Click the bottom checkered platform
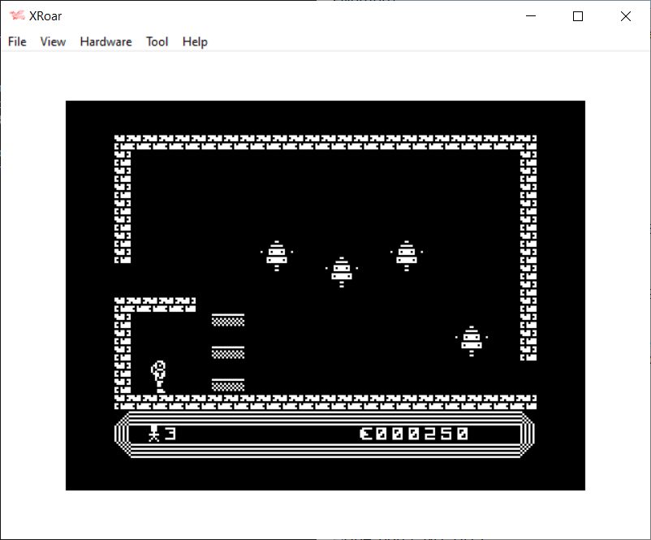The width and height of the screenshot is (651, 540). tap(228, 385)
